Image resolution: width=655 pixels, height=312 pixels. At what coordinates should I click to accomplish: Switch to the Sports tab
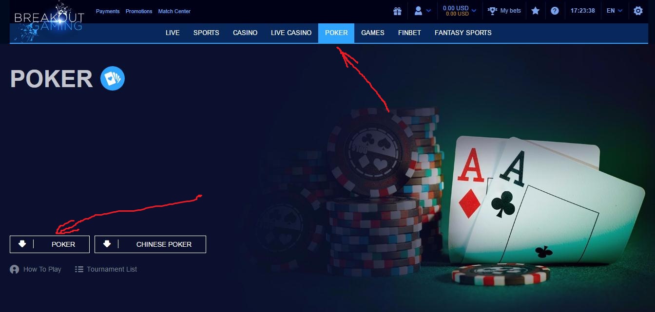click(206, 33)
